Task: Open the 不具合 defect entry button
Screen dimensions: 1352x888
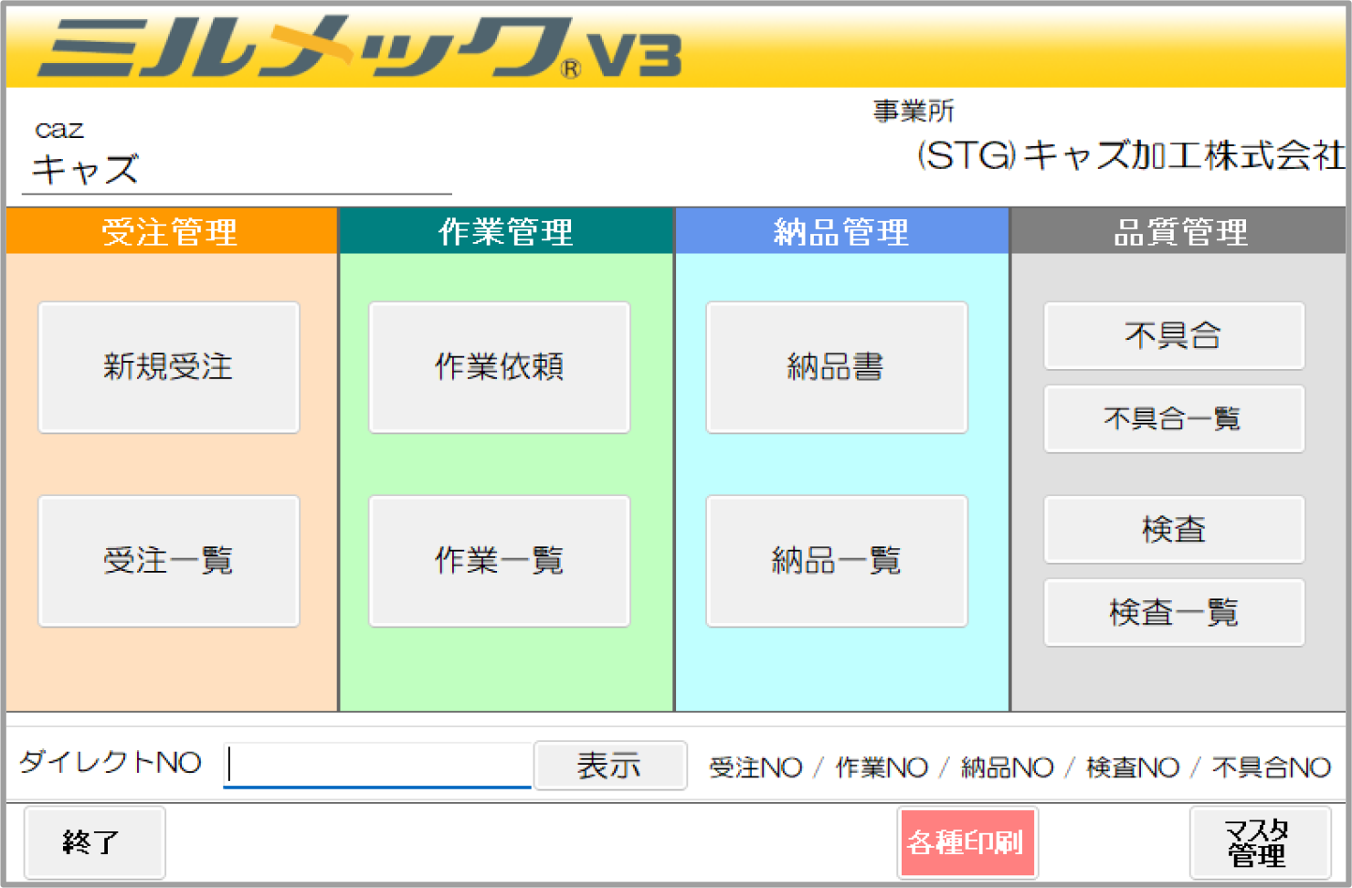Action: (1174, 336)
